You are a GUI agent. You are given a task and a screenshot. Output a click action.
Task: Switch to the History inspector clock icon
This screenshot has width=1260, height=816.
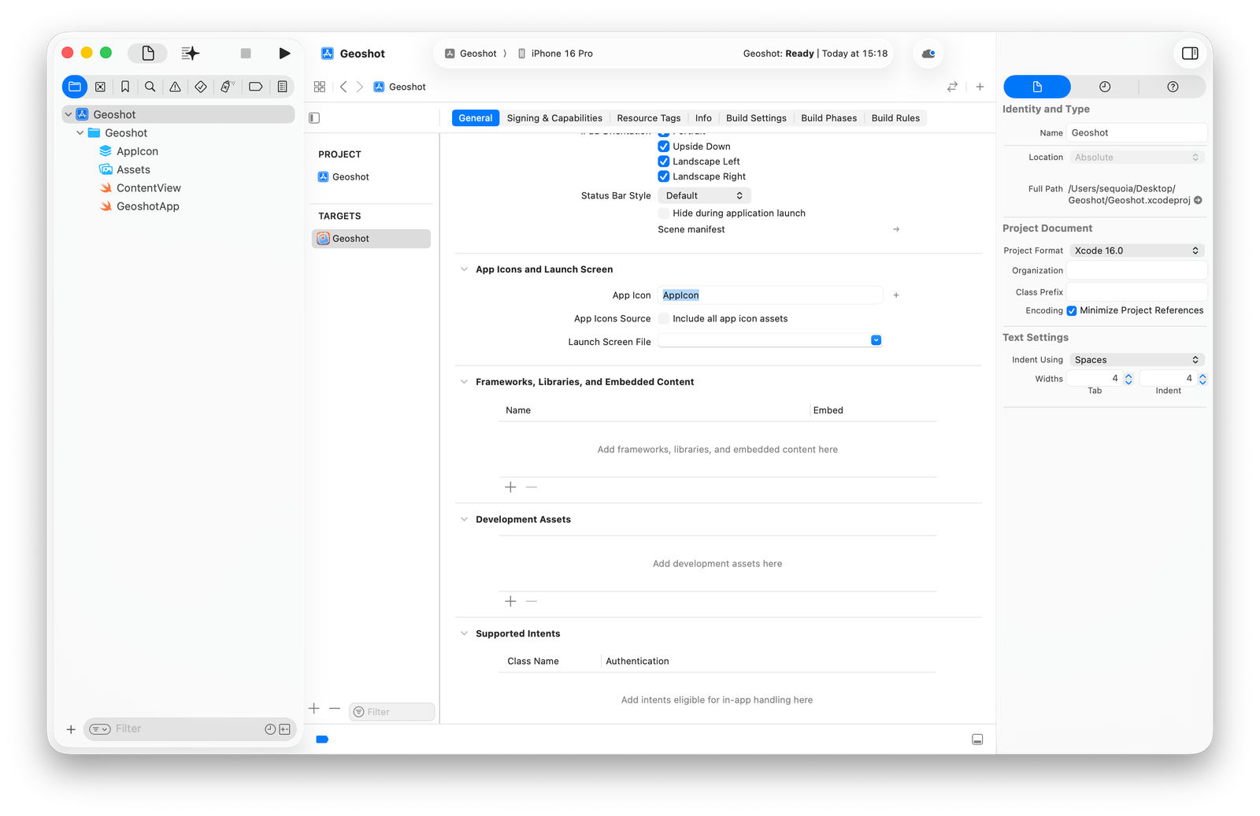1105,87
